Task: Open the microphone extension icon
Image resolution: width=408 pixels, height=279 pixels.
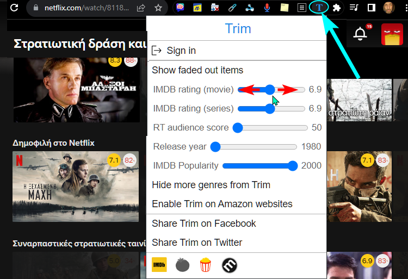Action: 267,8
